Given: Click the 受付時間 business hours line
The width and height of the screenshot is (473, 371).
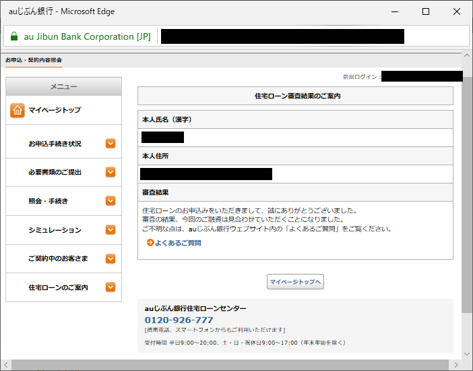Looking at the screenshot, I should coord(245,343).
